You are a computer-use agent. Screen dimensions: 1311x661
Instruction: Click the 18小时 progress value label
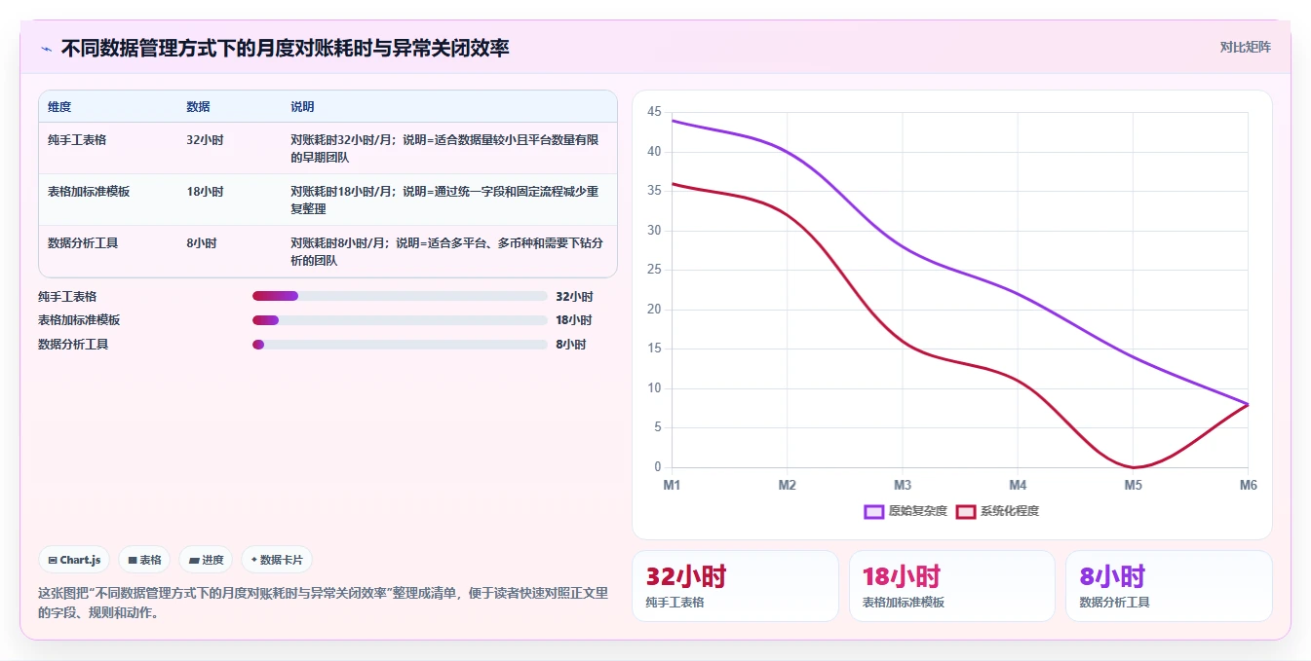(574, 320)
